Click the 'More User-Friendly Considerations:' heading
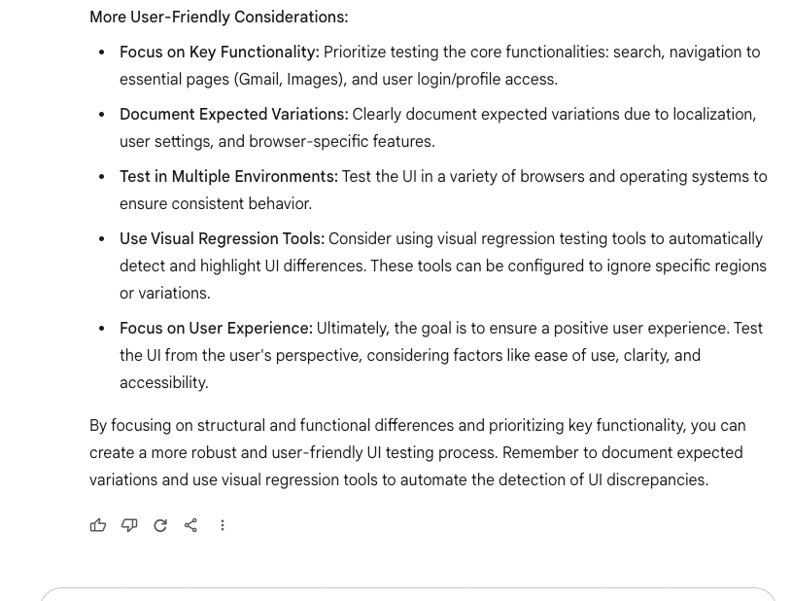 click(x=219, y=17)
